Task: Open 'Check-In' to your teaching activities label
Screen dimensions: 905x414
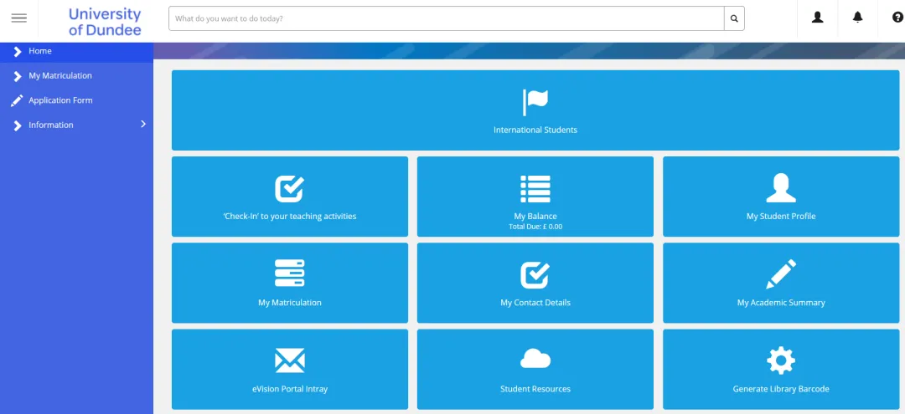Action: click(290, 217)
